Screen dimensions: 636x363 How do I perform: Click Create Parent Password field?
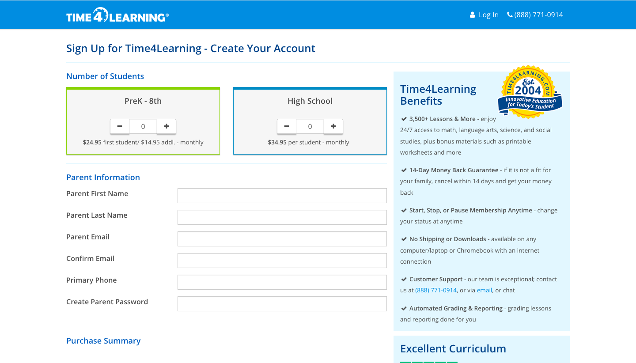tap(282, 304)
